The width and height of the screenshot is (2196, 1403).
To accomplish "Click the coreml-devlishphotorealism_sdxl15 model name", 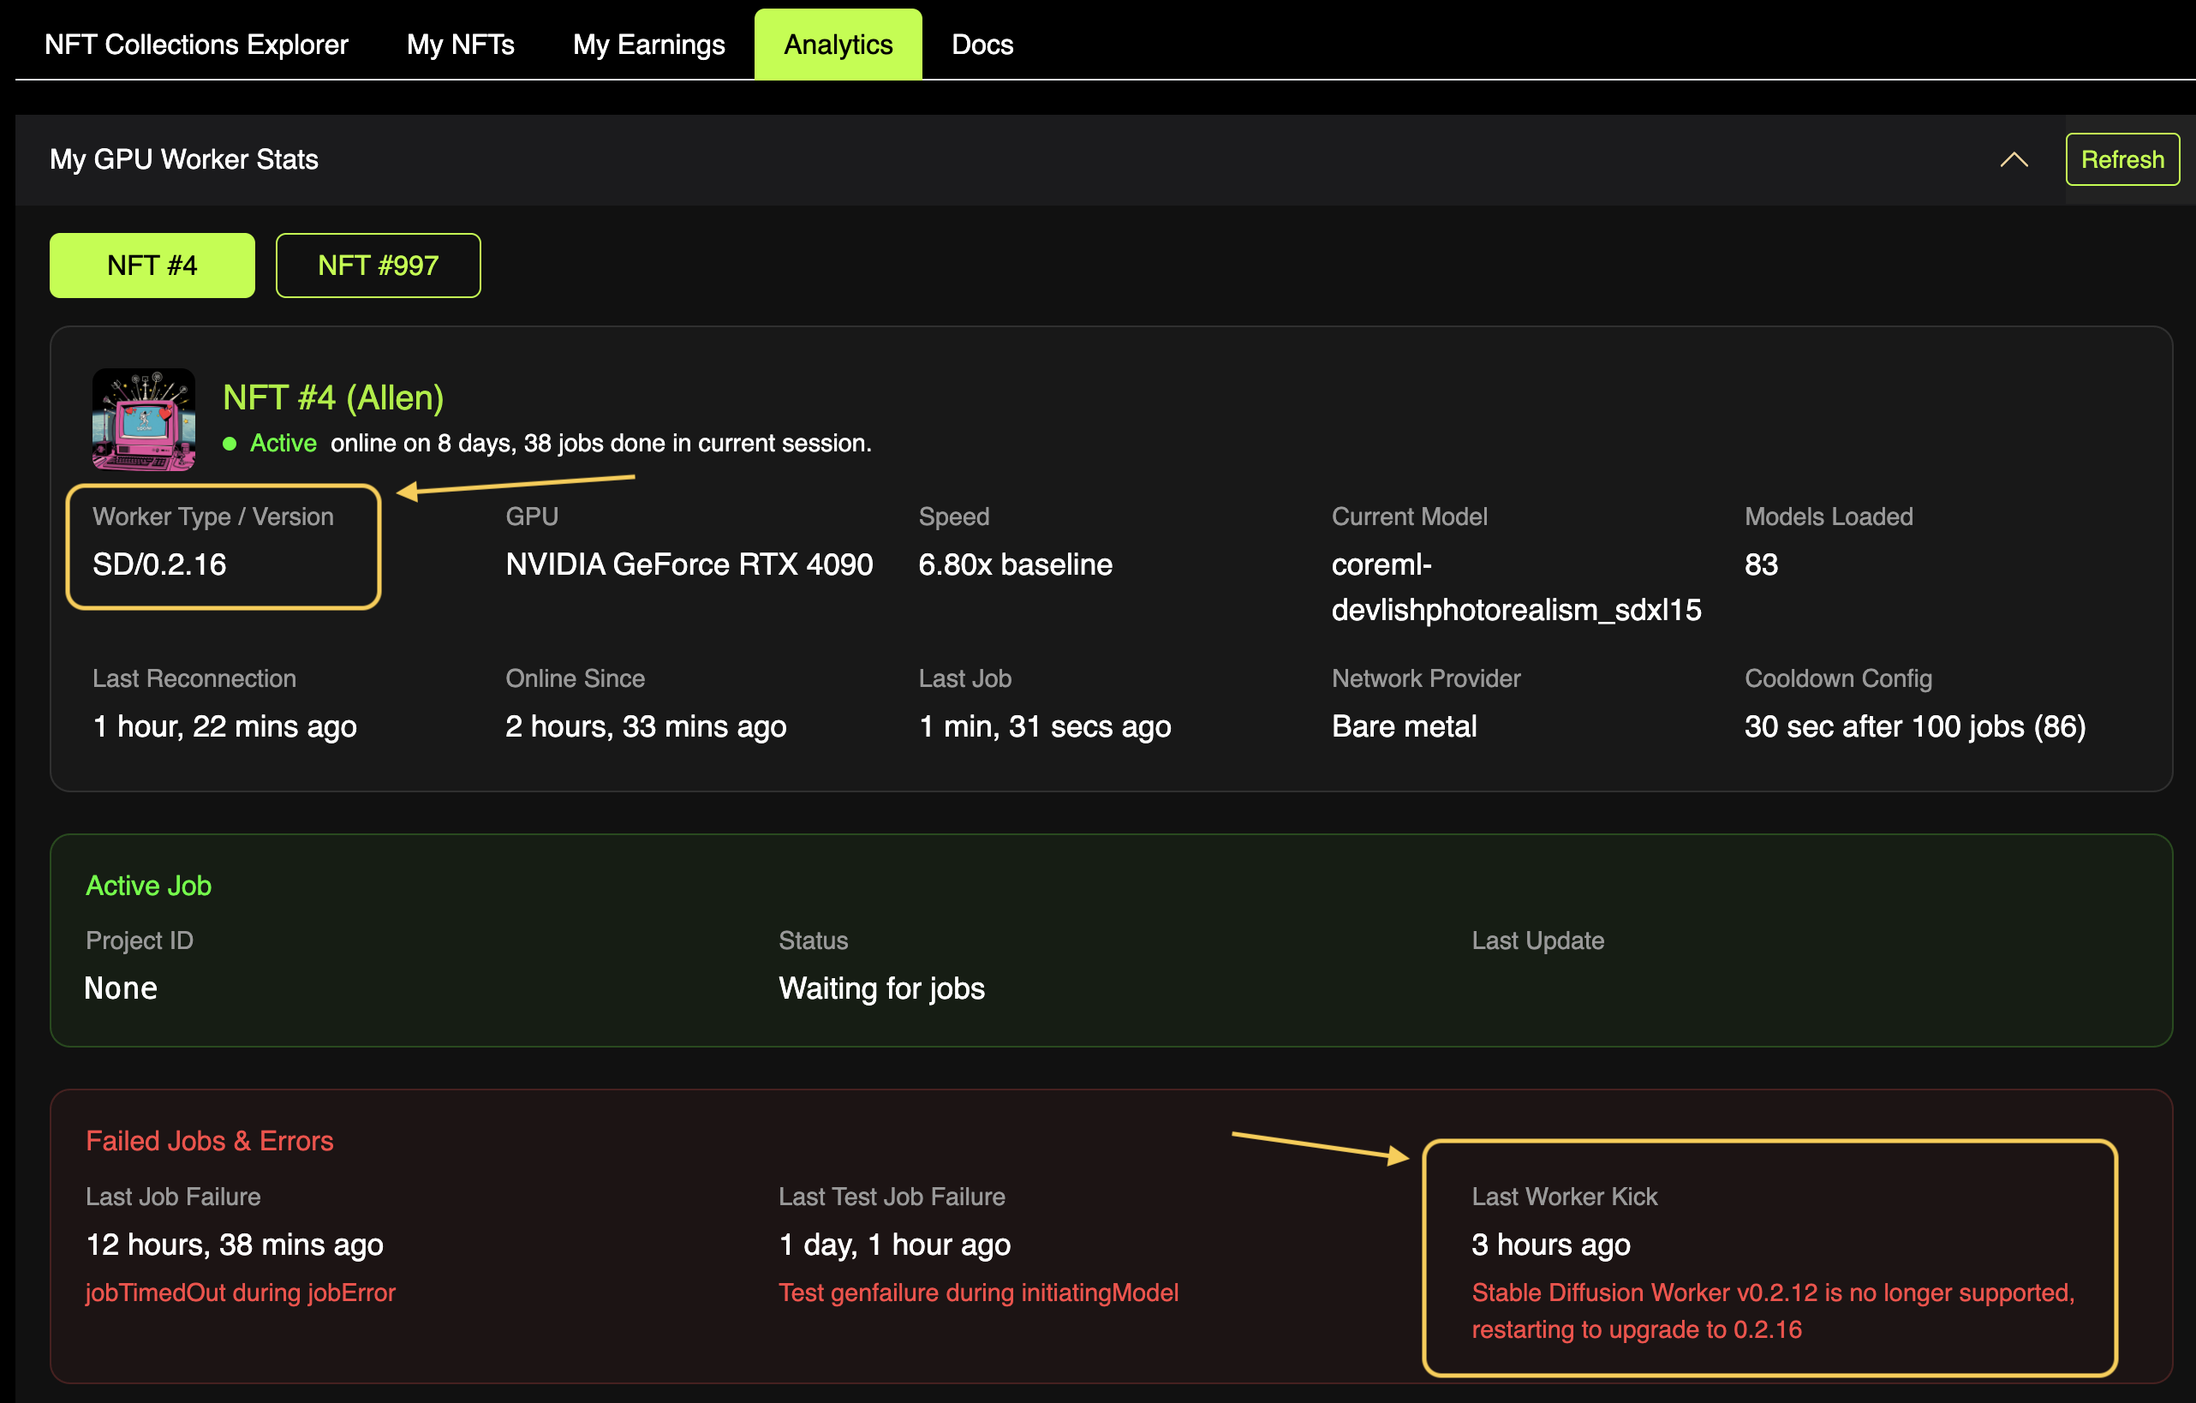I will click(x=1515, y=588).
